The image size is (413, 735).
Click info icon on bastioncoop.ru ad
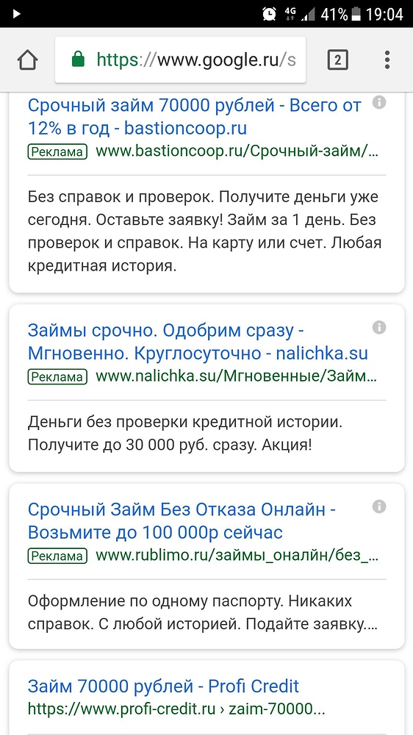[x=379, y=102]
